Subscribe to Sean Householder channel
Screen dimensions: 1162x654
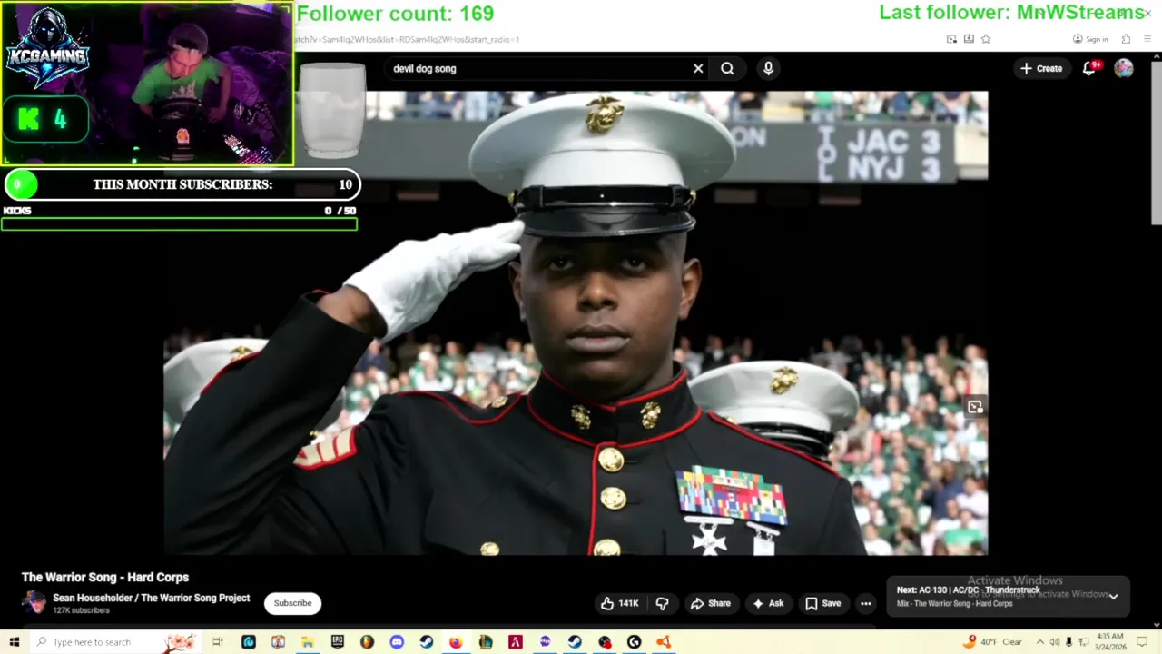coord(292,603)
